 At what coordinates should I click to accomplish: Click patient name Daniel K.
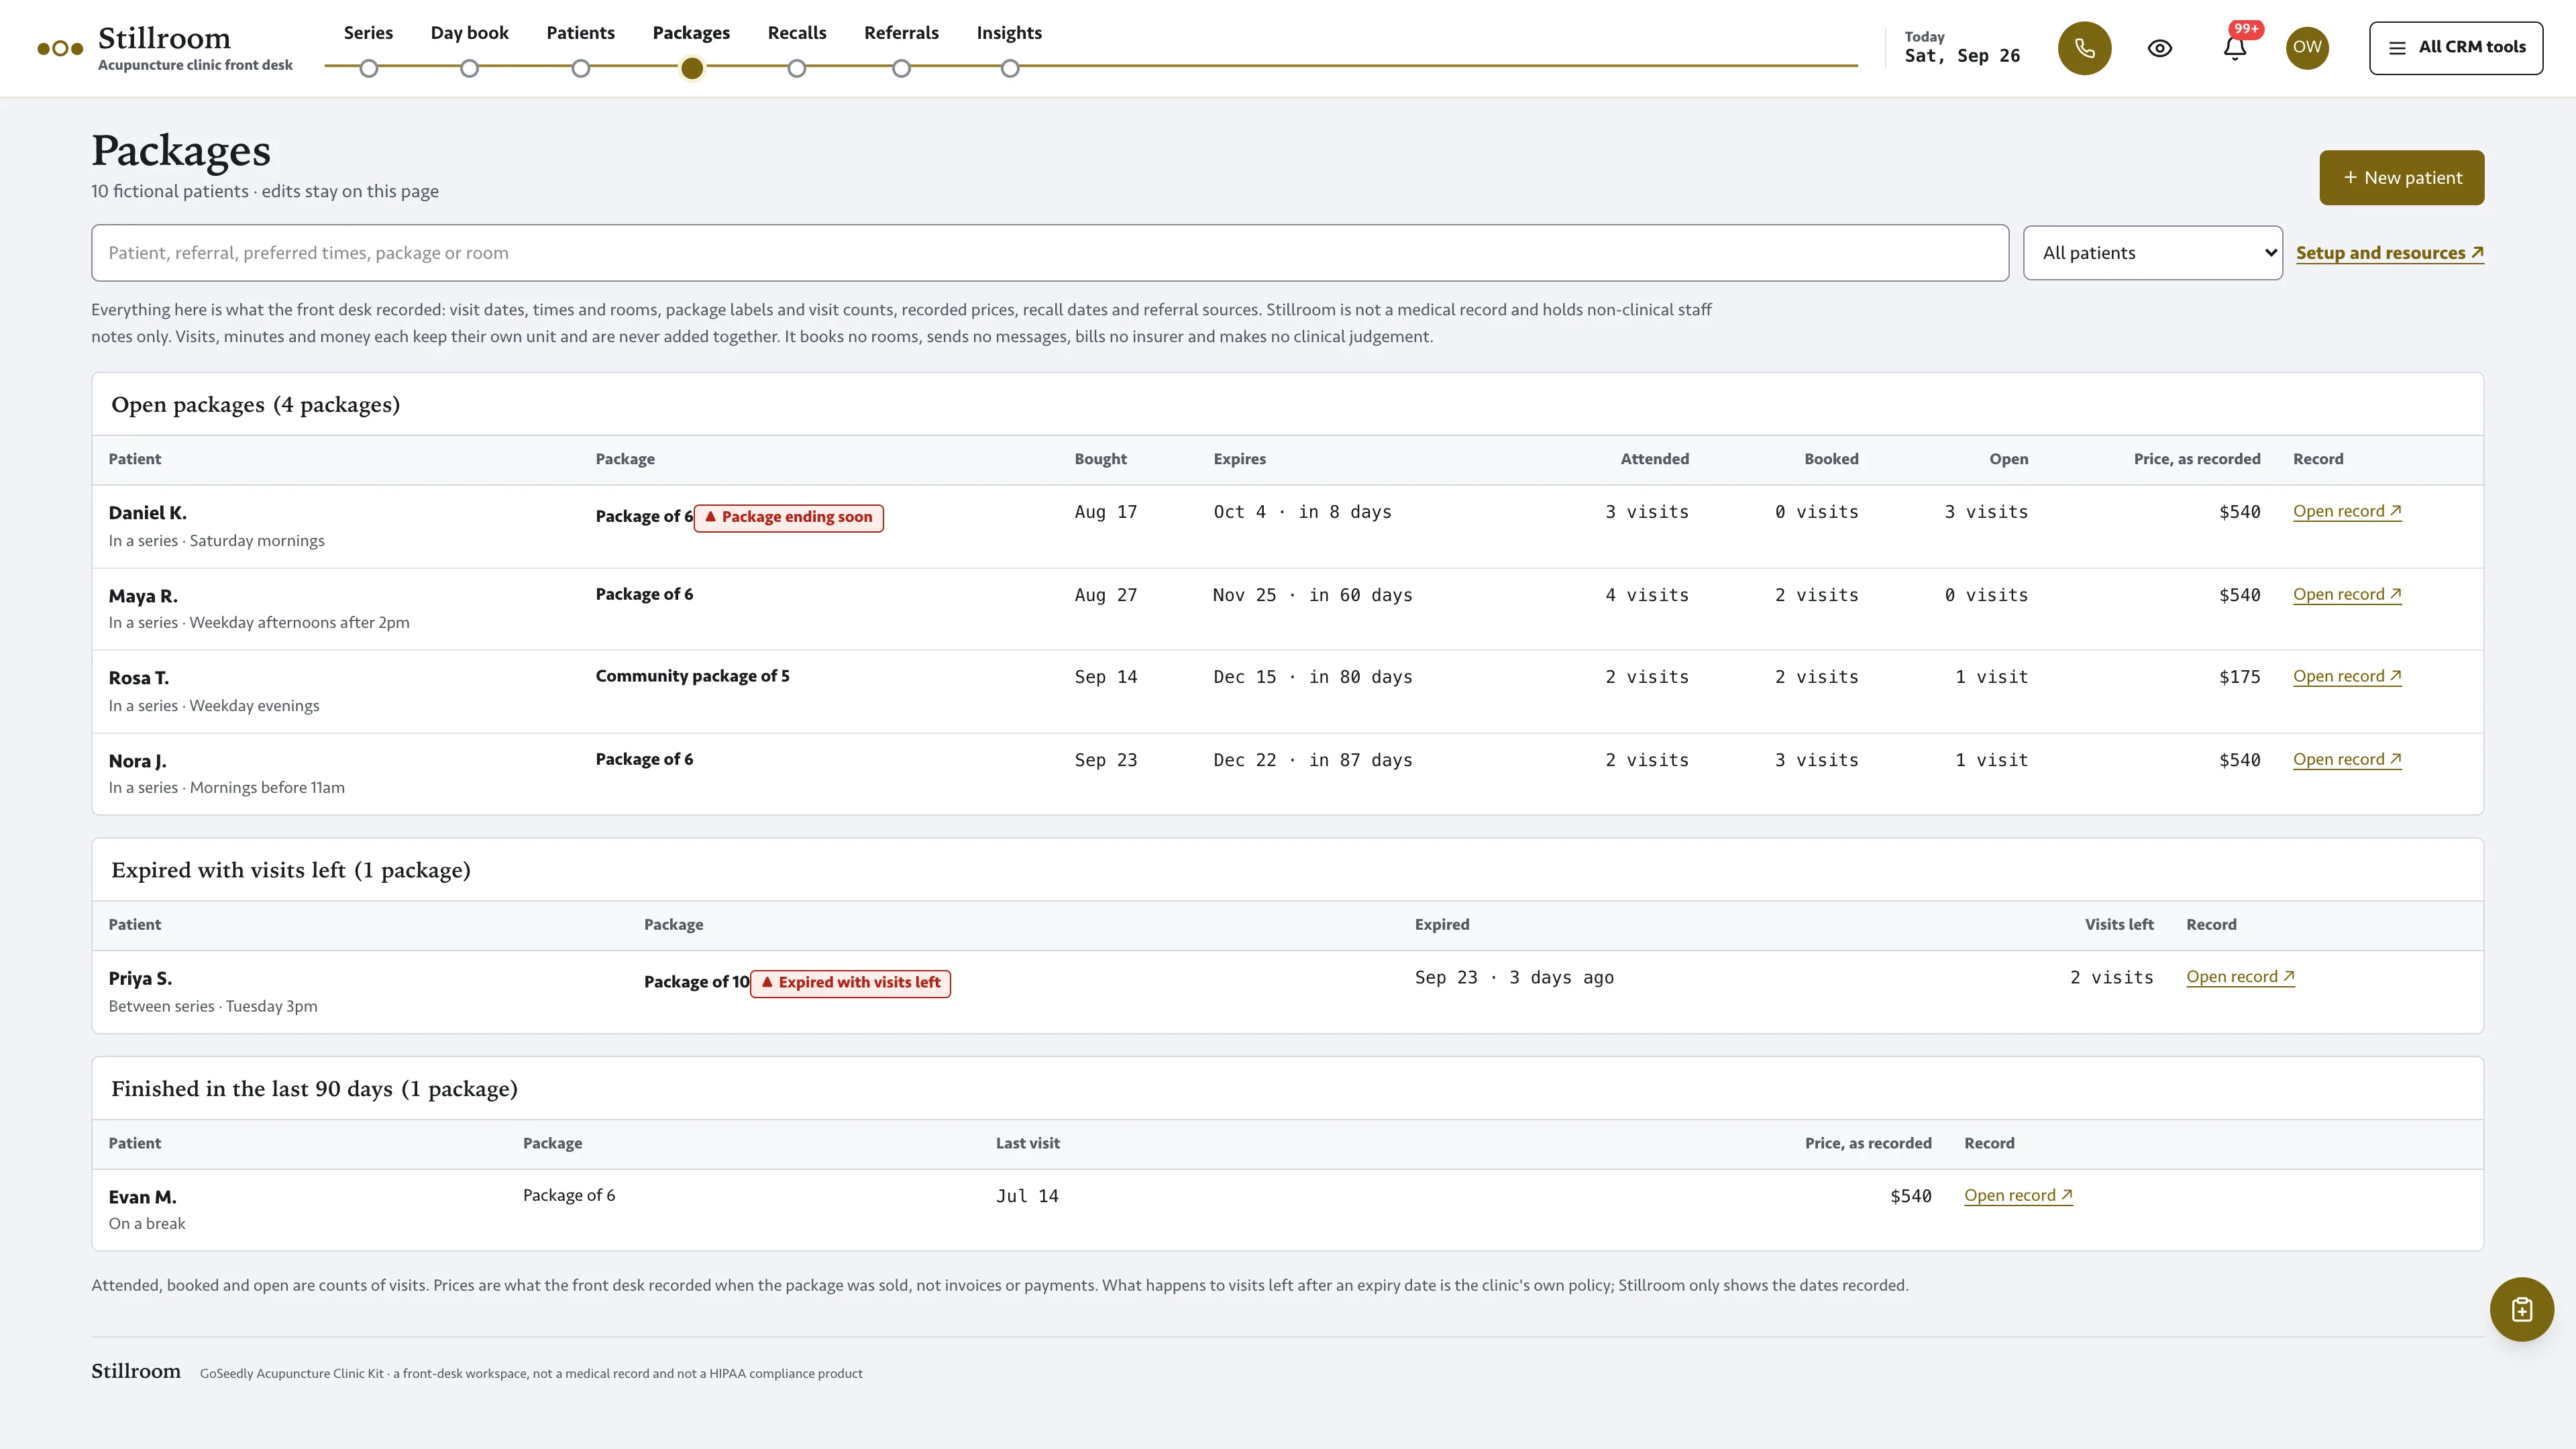(148, 513)
